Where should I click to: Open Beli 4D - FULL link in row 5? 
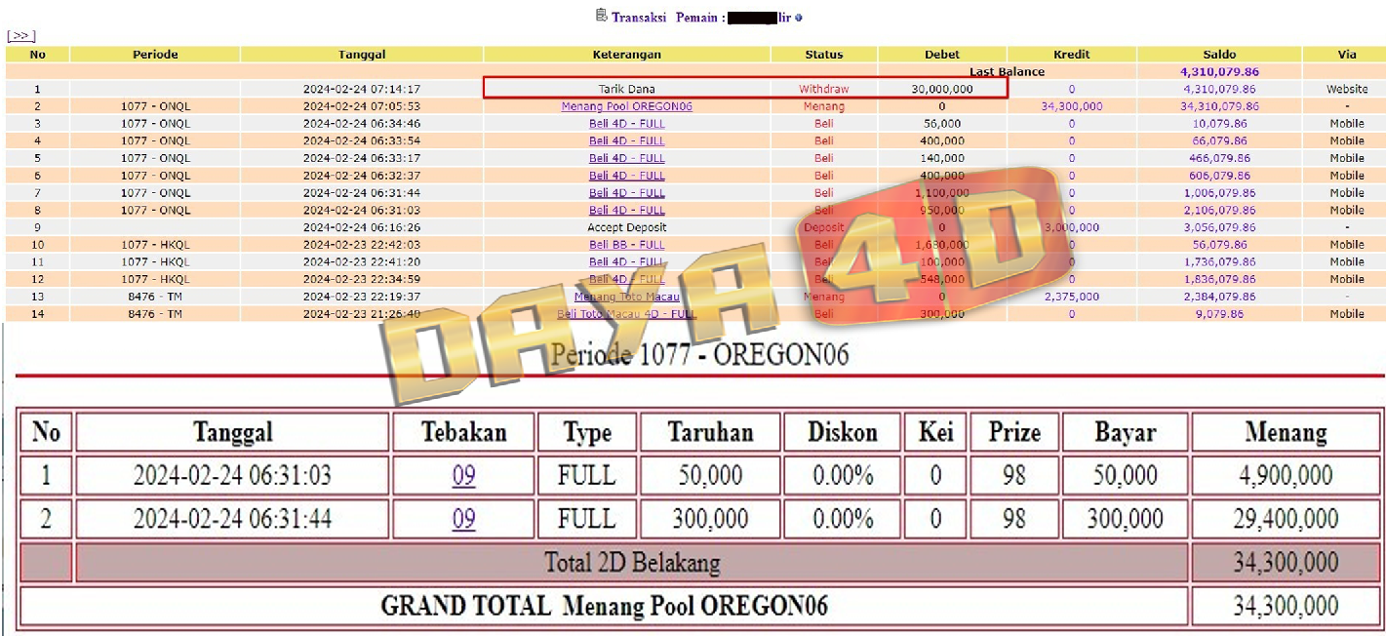[x=626, y=158]
